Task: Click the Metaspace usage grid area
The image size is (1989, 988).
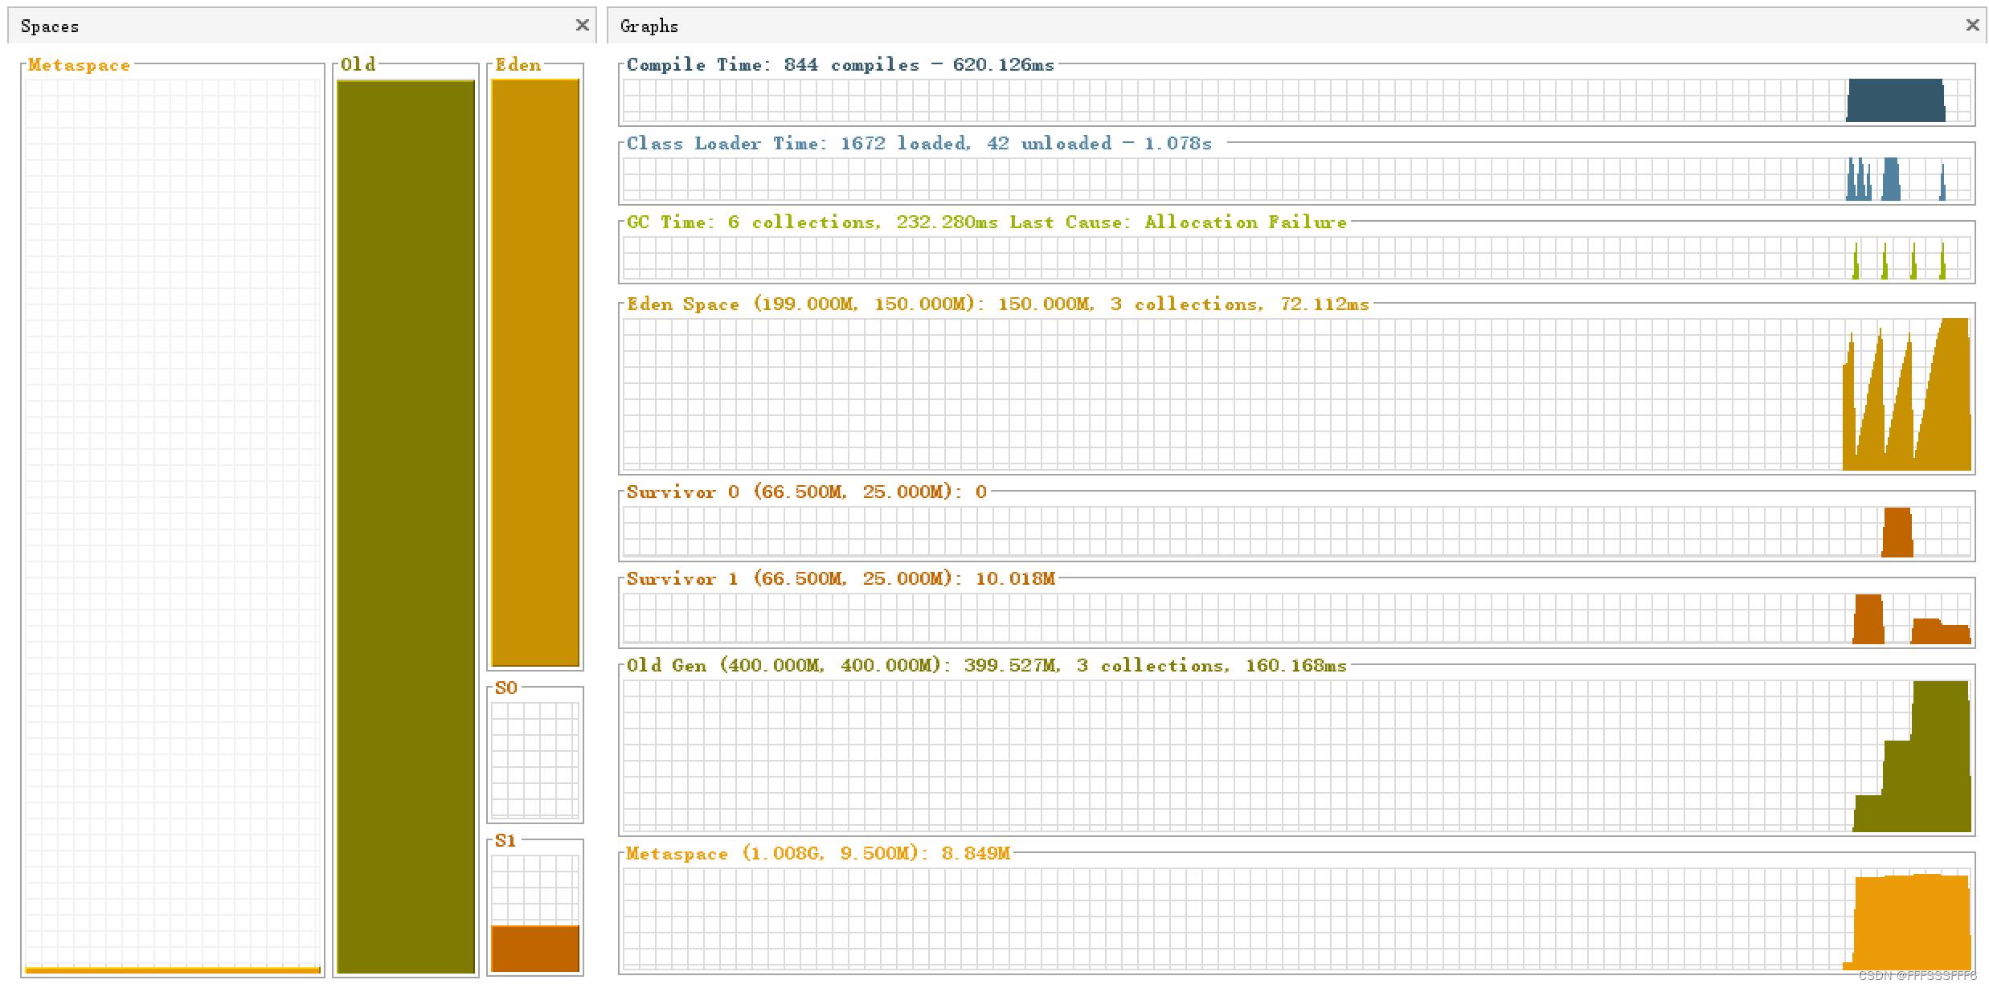Action: pos(173,522)
